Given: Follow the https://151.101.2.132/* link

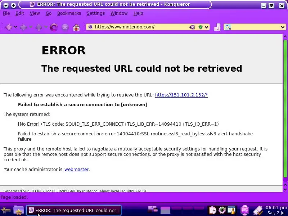Looking at the screenshot, I should tap(181, 95).
